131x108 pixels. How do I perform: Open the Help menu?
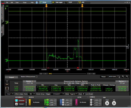tap(32, 2)
